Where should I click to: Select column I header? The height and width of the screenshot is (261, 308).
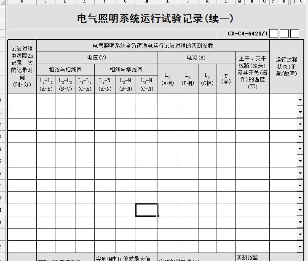click(x=168, y=2)
